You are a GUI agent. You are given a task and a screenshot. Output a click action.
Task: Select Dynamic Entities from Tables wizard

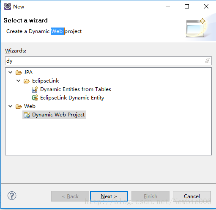pos(76,89)
